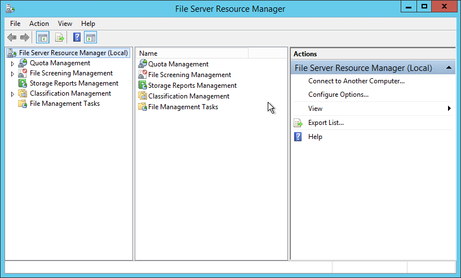This screenshot has width=461, height=278.
Task: Open the Action menu
Action: pyautogui.click(x=39, y=24)
